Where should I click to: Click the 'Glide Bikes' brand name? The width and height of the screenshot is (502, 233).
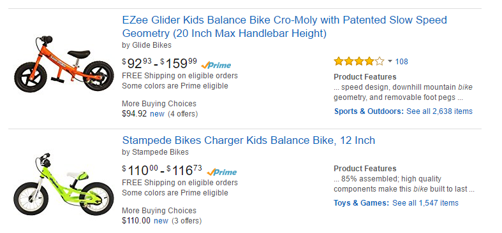coord(151,45)
